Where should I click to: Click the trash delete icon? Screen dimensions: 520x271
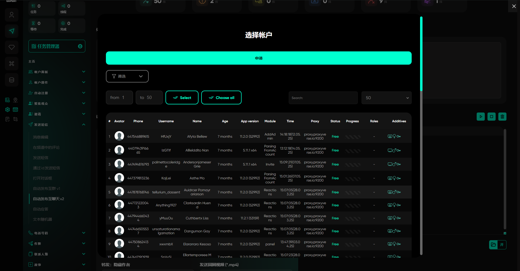point(502,117)
